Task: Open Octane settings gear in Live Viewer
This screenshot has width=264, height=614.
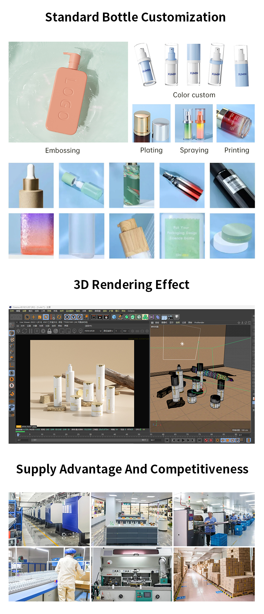Action: click(x=43, y=331)
